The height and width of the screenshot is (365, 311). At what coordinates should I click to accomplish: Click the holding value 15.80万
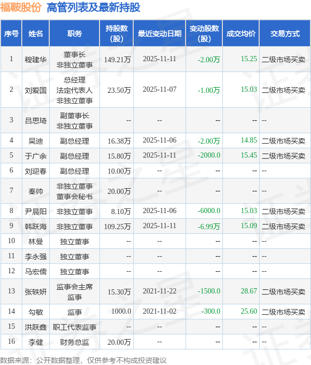(x=119, y=156)
